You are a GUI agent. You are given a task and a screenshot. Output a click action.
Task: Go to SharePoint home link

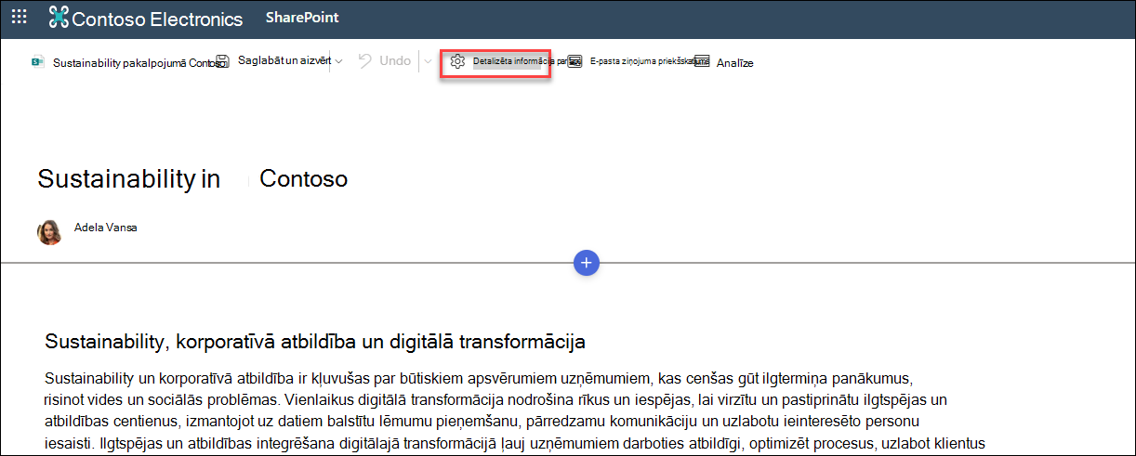(302, 18)
